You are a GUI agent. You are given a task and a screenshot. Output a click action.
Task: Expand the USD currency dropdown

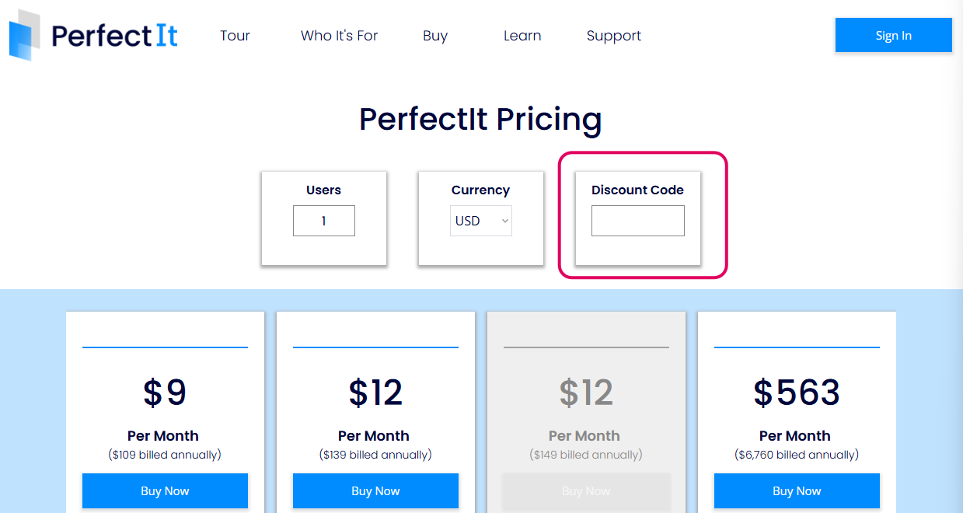480,221
